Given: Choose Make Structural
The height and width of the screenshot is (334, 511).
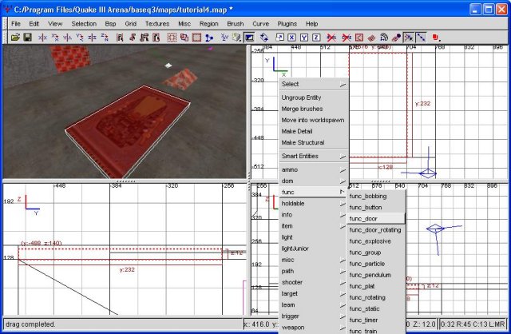Looking at the screenshot, I should tap(313, 142).
